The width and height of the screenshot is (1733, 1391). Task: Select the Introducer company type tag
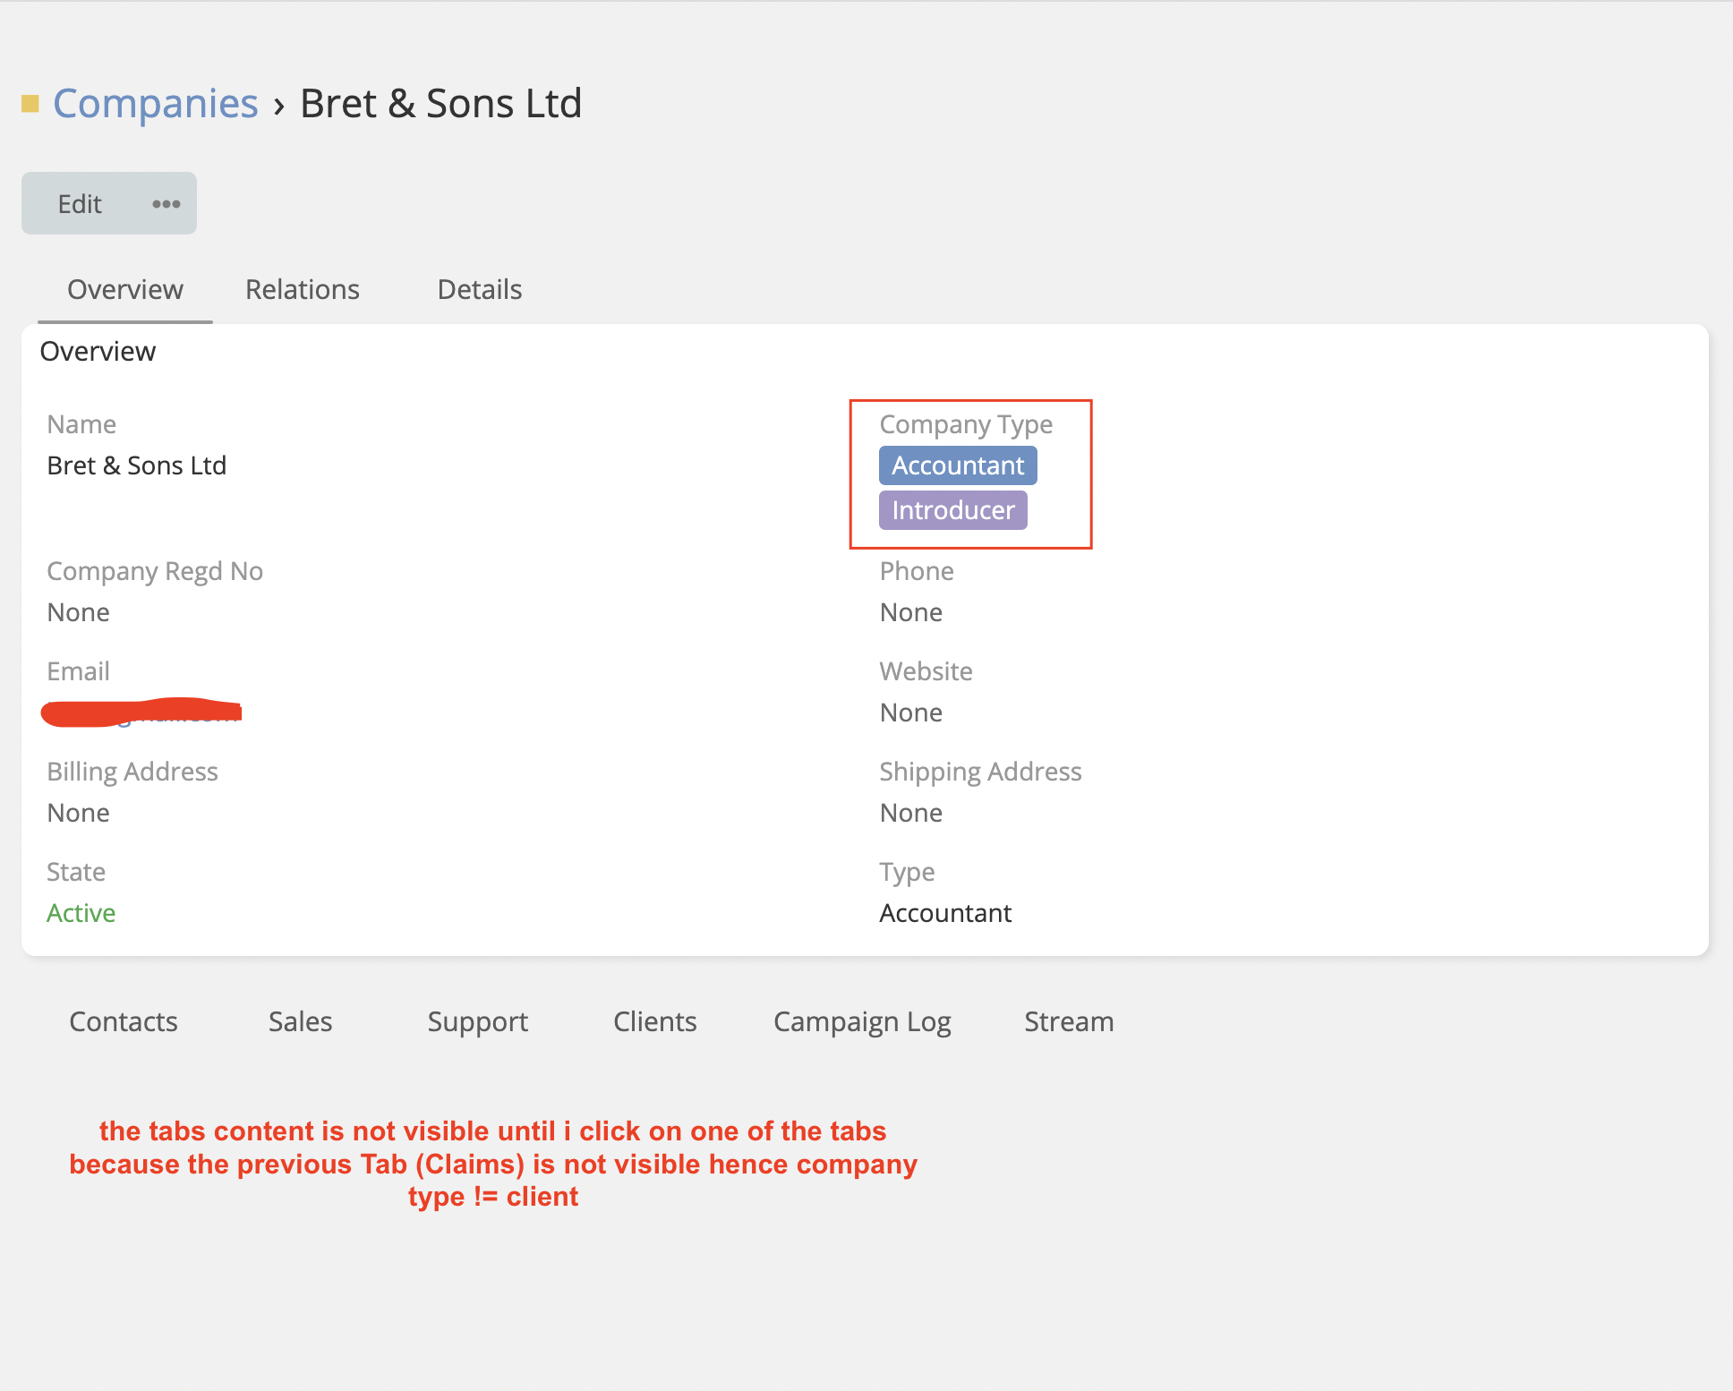(x=952, y=509)
